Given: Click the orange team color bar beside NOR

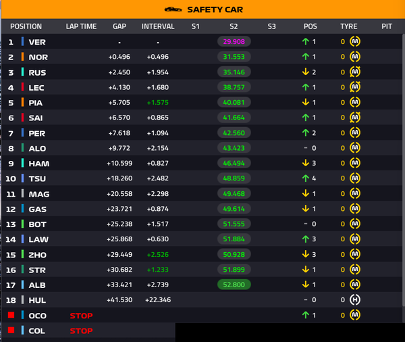Looking at the screenshot, I should click(x=22, y=57).
